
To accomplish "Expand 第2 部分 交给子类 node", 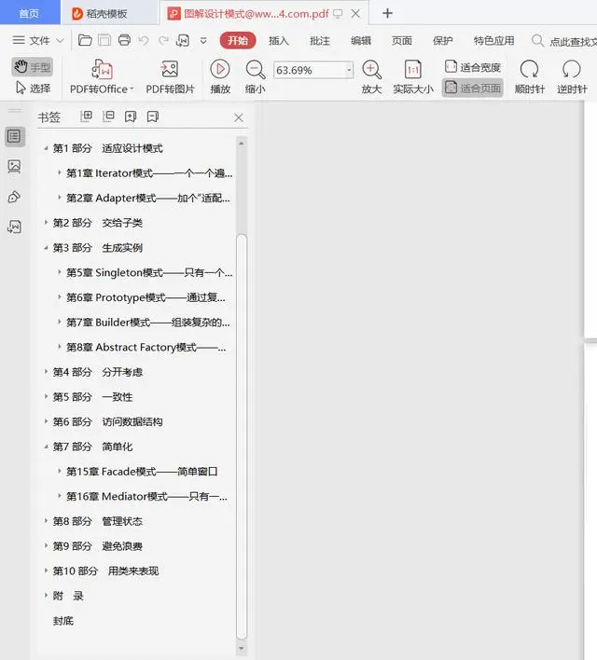I will point(46,222).
